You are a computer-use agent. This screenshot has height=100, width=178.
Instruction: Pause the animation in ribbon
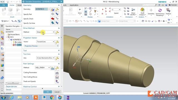[x=103, y=14]
